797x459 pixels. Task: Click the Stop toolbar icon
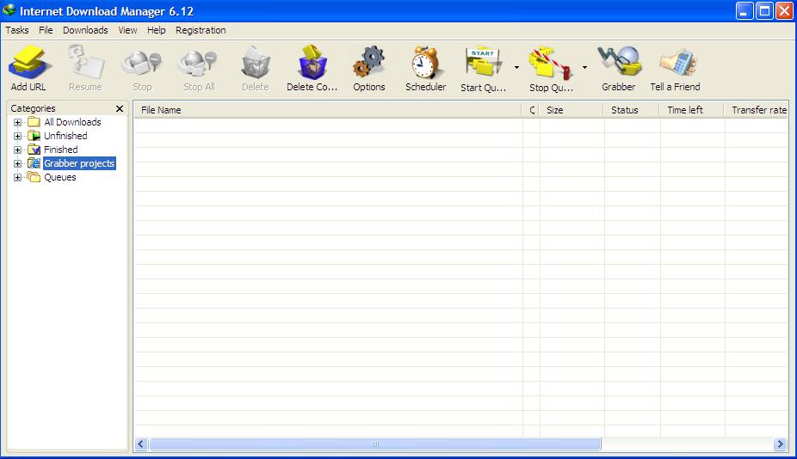click(x=142, y=64)
